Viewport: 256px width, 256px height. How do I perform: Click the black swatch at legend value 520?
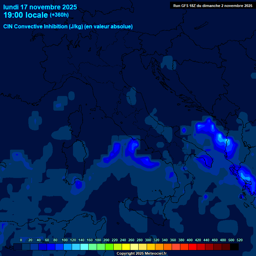(234, 247)
